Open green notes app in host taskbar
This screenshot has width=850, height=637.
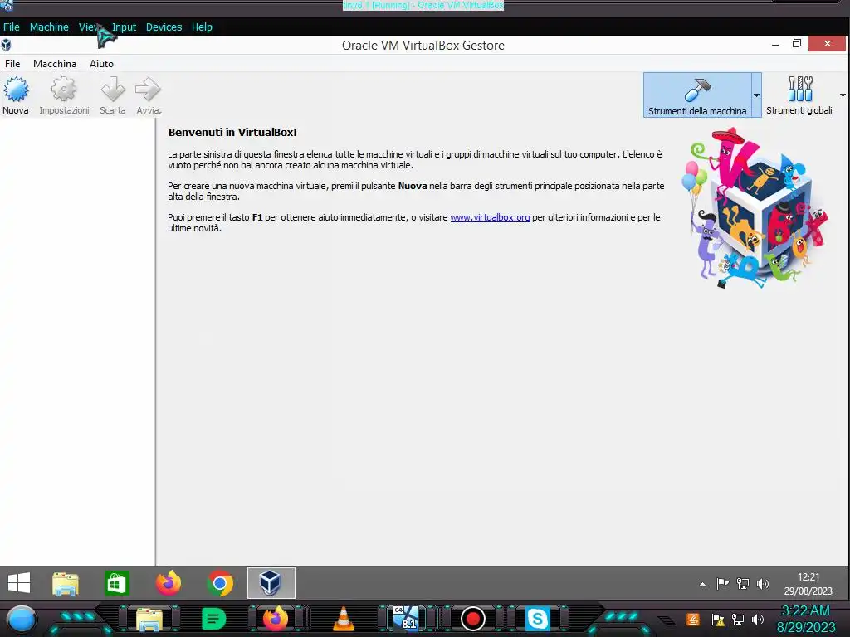pos(213,619)
